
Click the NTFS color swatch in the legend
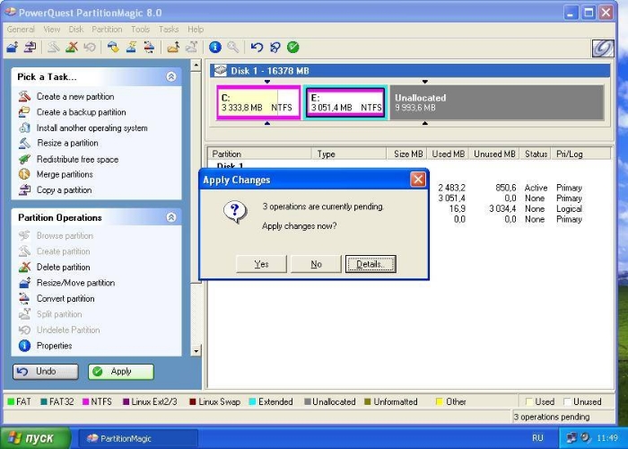coord(86,402)
